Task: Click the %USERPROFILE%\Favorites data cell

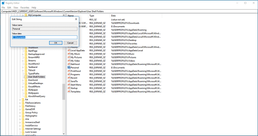Action: [124, 43]
